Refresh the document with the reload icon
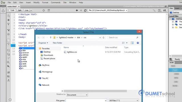The width and height of the screenshot is (182, 102). pos(85,10)
